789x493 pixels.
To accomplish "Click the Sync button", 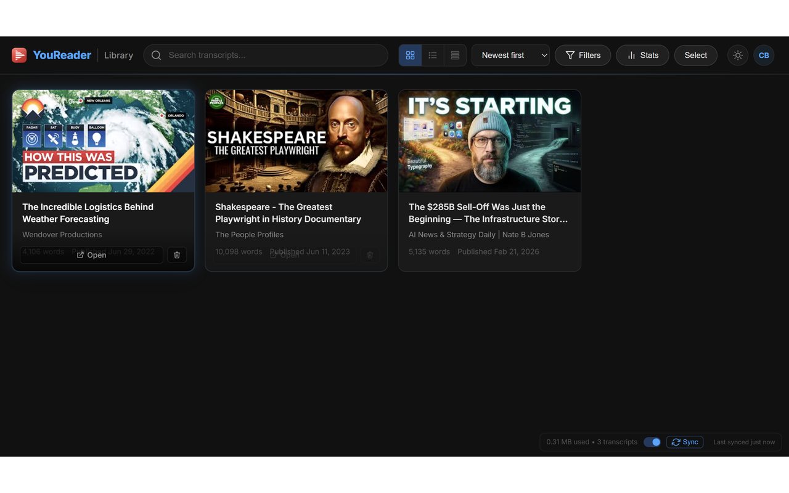I will (685, 442).
